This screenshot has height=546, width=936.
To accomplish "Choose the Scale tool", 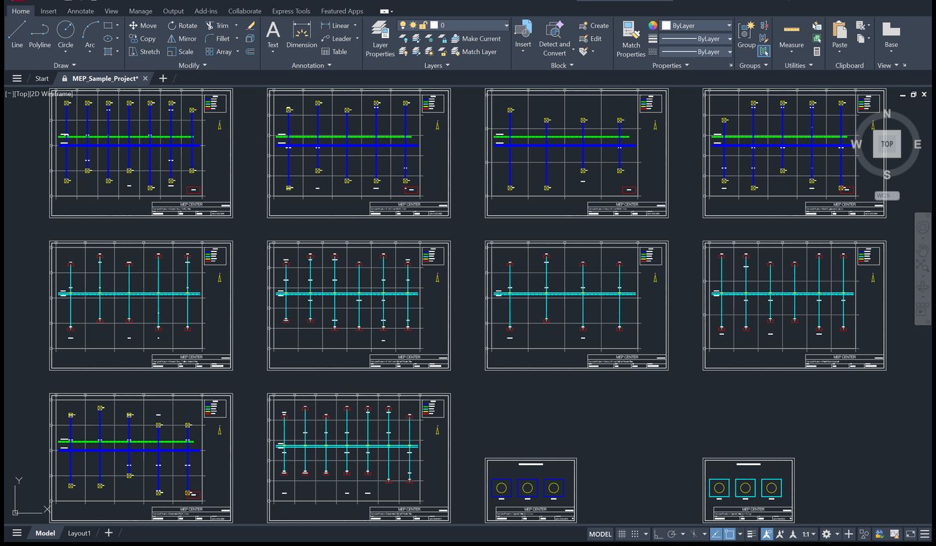I will (181, 51).
